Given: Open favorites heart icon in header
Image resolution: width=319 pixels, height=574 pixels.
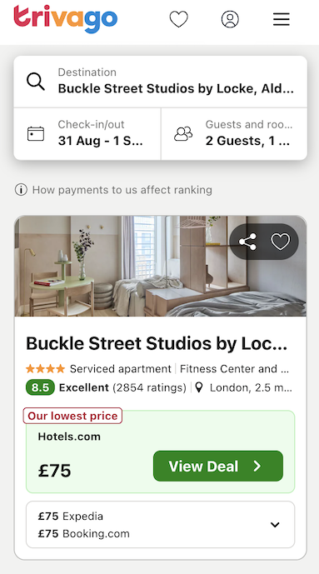Looking at the screenshot, I should click(x=178, y=19).
